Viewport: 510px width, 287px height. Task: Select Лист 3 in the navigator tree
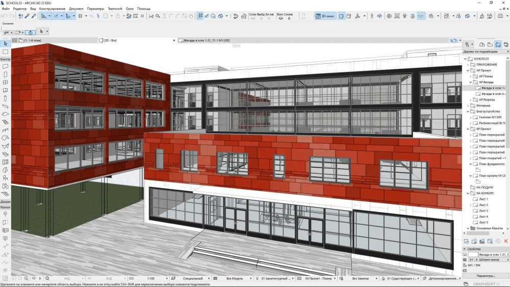tap(483, 211)
